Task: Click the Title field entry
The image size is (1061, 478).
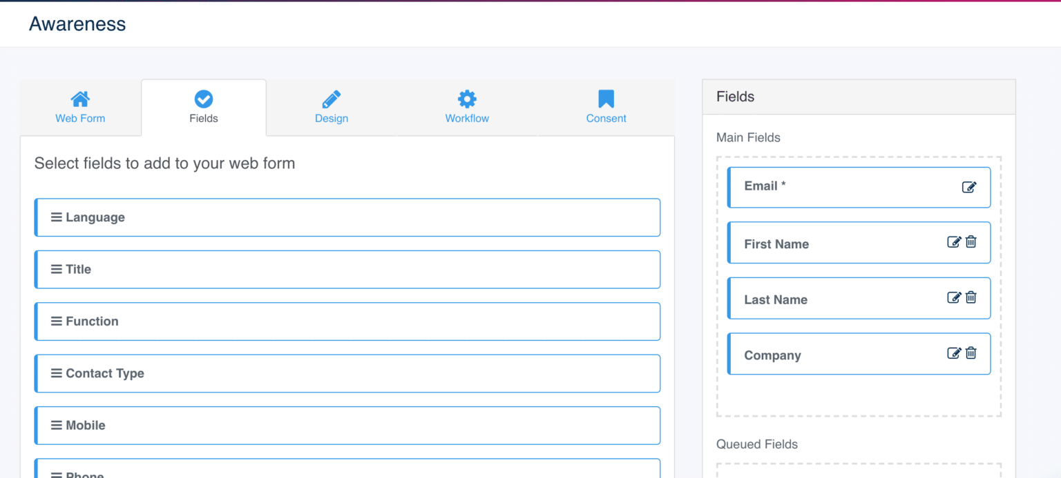Action: (347, 269)
